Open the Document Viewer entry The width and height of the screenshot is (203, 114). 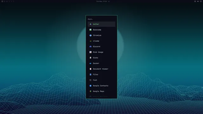coord(101,69)
